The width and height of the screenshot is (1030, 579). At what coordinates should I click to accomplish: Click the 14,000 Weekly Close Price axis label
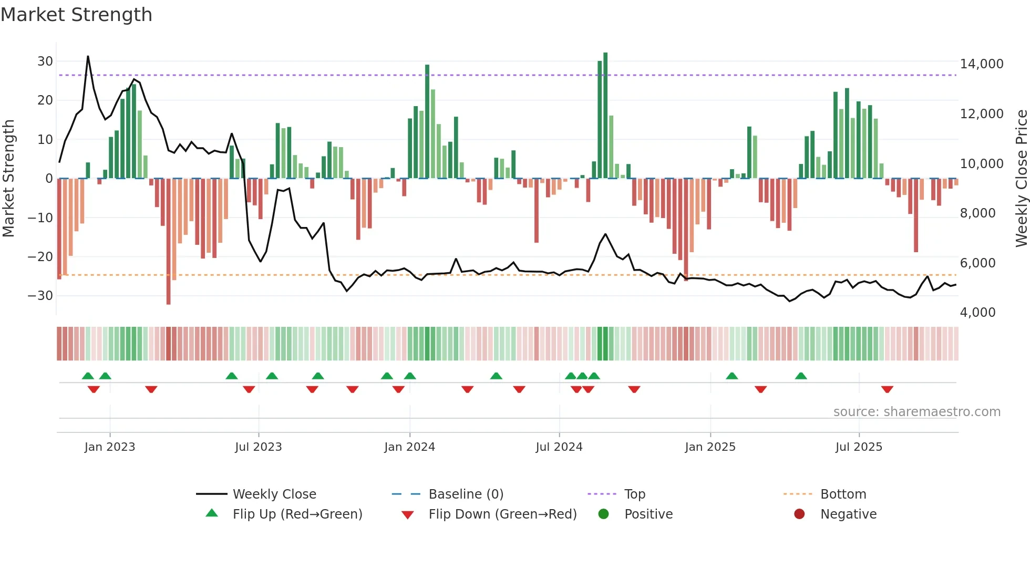tap(981, 64)
